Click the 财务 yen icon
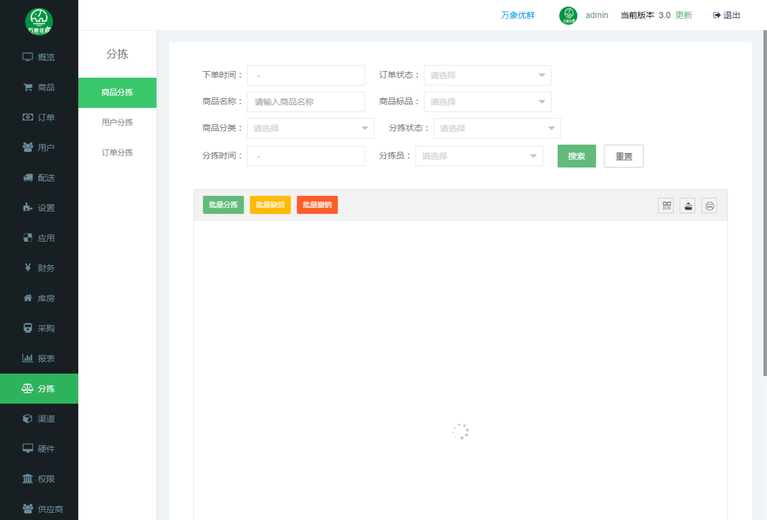Image resolution: width=767 pixels, height=520 pixels. [28, 268]
